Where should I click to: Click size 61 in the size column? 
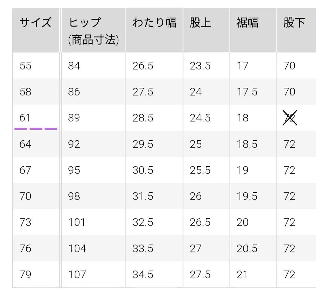(x=25, y=118)
